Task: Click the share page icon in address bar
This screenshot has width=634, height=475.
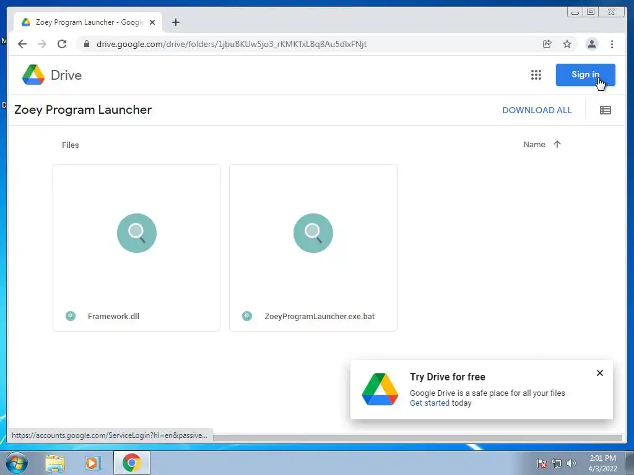Action: (x=547, y=44)
